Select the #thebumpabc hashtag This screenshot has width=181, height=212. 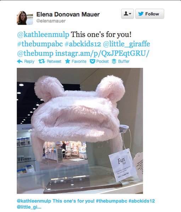point(40,44)
